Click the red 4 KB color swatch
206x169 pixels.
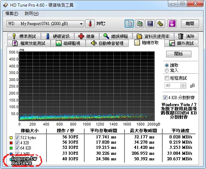pyautogui.click(x=11, y=143)
